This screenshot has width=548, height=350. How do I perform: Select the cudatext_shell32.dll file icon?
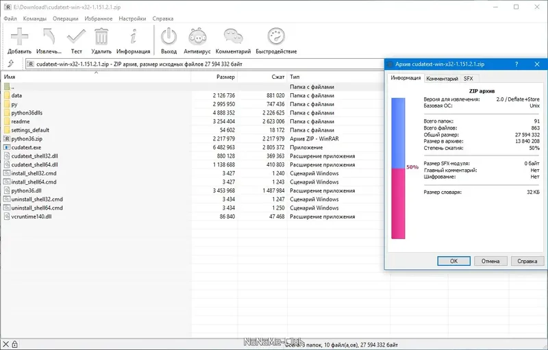coord(7,156)
